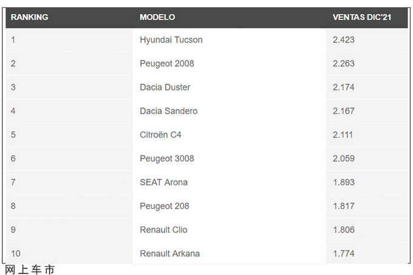
Task: Click the Renault Arkana model name
Action: (x=169, y=254)
